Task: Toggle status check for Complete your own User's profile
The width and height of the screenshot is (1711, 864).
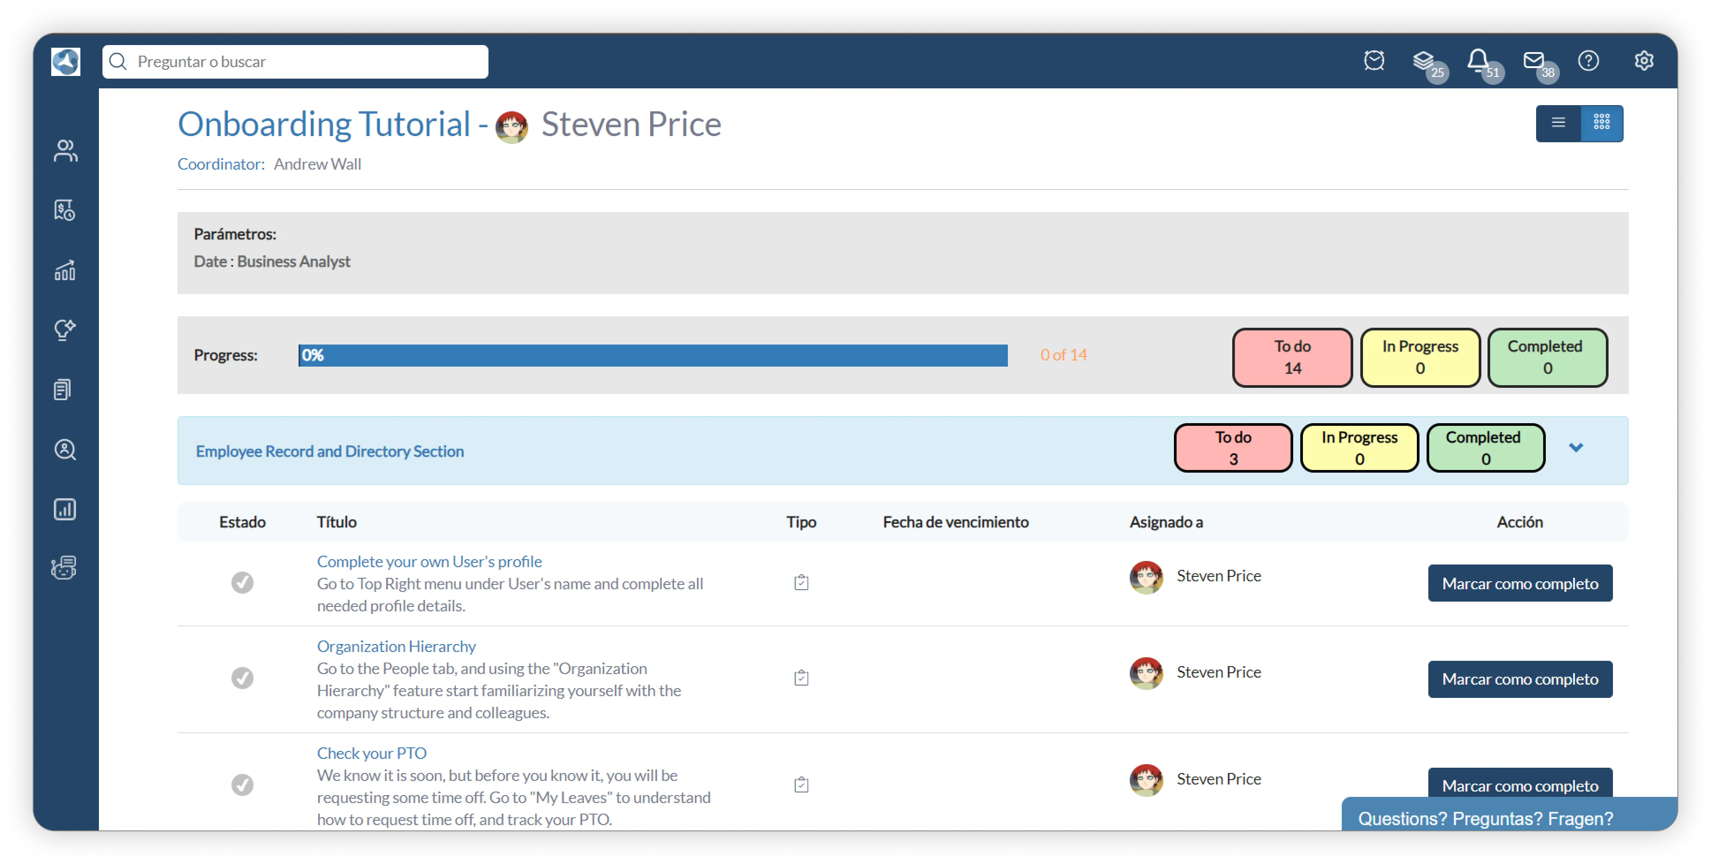Action: click(242, 583)
